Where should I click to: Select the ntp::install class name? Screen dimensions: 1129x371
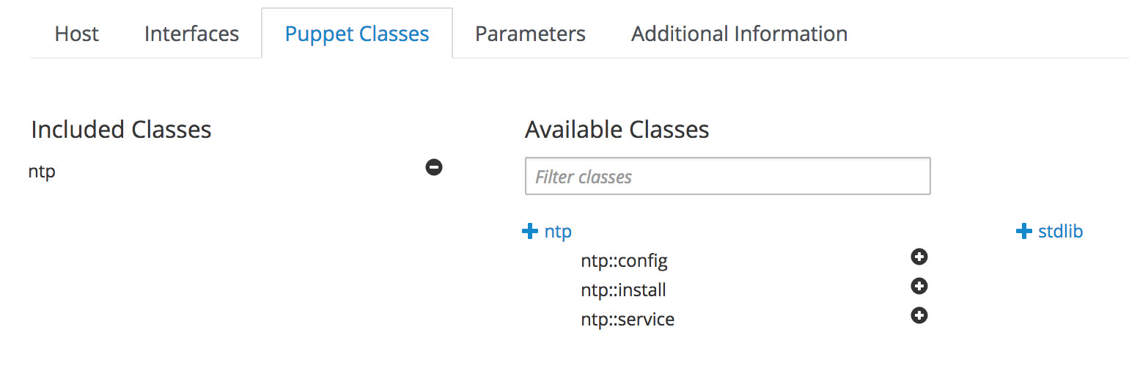(623, 290)
